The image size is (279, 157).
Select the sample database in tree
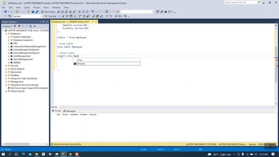point(17,62)
